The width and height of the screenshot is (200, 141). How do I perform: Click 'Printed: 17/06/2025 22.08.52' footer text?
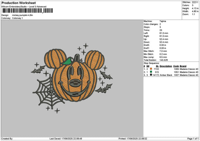133,139
